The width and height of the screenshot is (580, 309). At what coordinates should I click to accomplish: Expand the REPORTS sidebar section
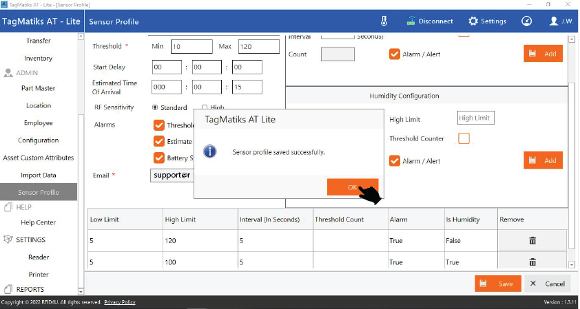click(x=9, y=289)
